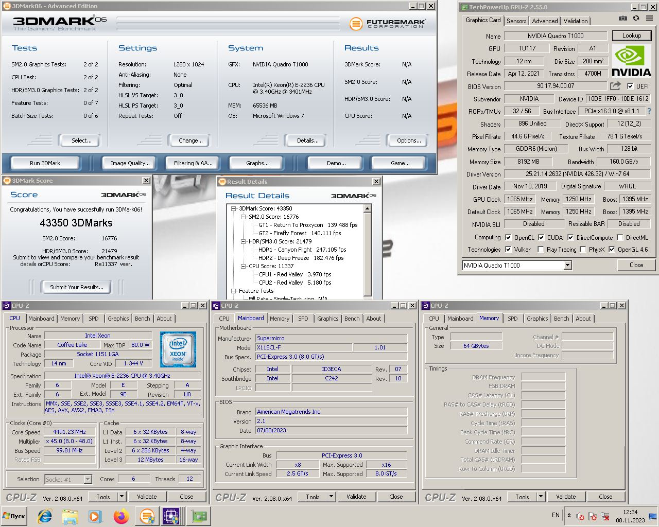Image resolution: width=659 pixels, height=527 pixels.
Task: Open Tools dropdown arrow in Mainboard window
Action: pos(331,497)
